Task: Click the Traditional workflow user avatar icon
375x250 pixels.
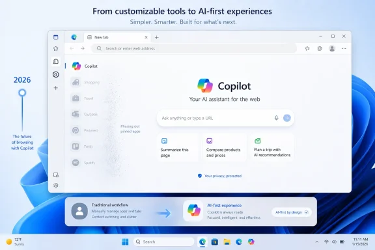Action: point(79,211)
